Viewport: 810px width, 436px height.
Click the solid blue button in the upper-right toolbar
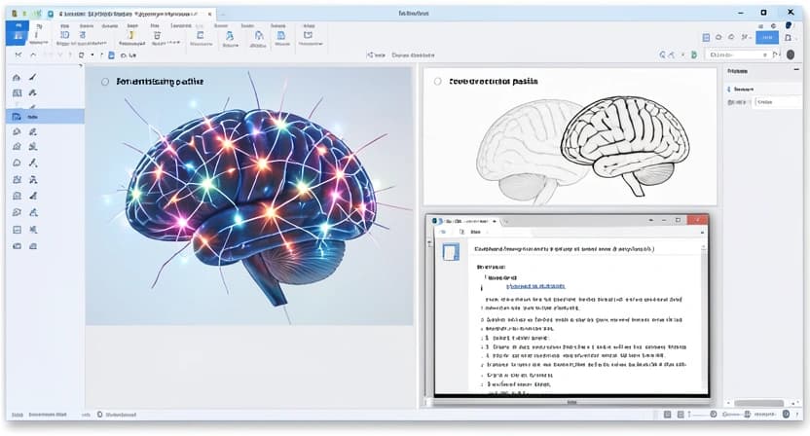(x=766, y=37)
